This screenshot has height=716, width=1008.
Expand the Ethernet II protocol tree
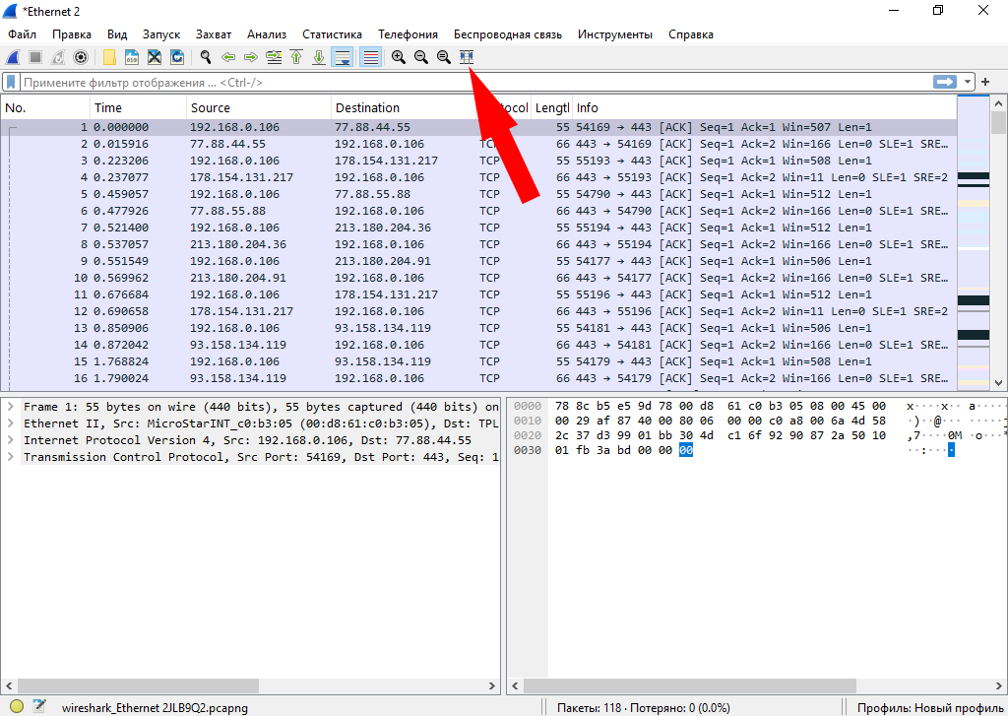tap(11, 423)
